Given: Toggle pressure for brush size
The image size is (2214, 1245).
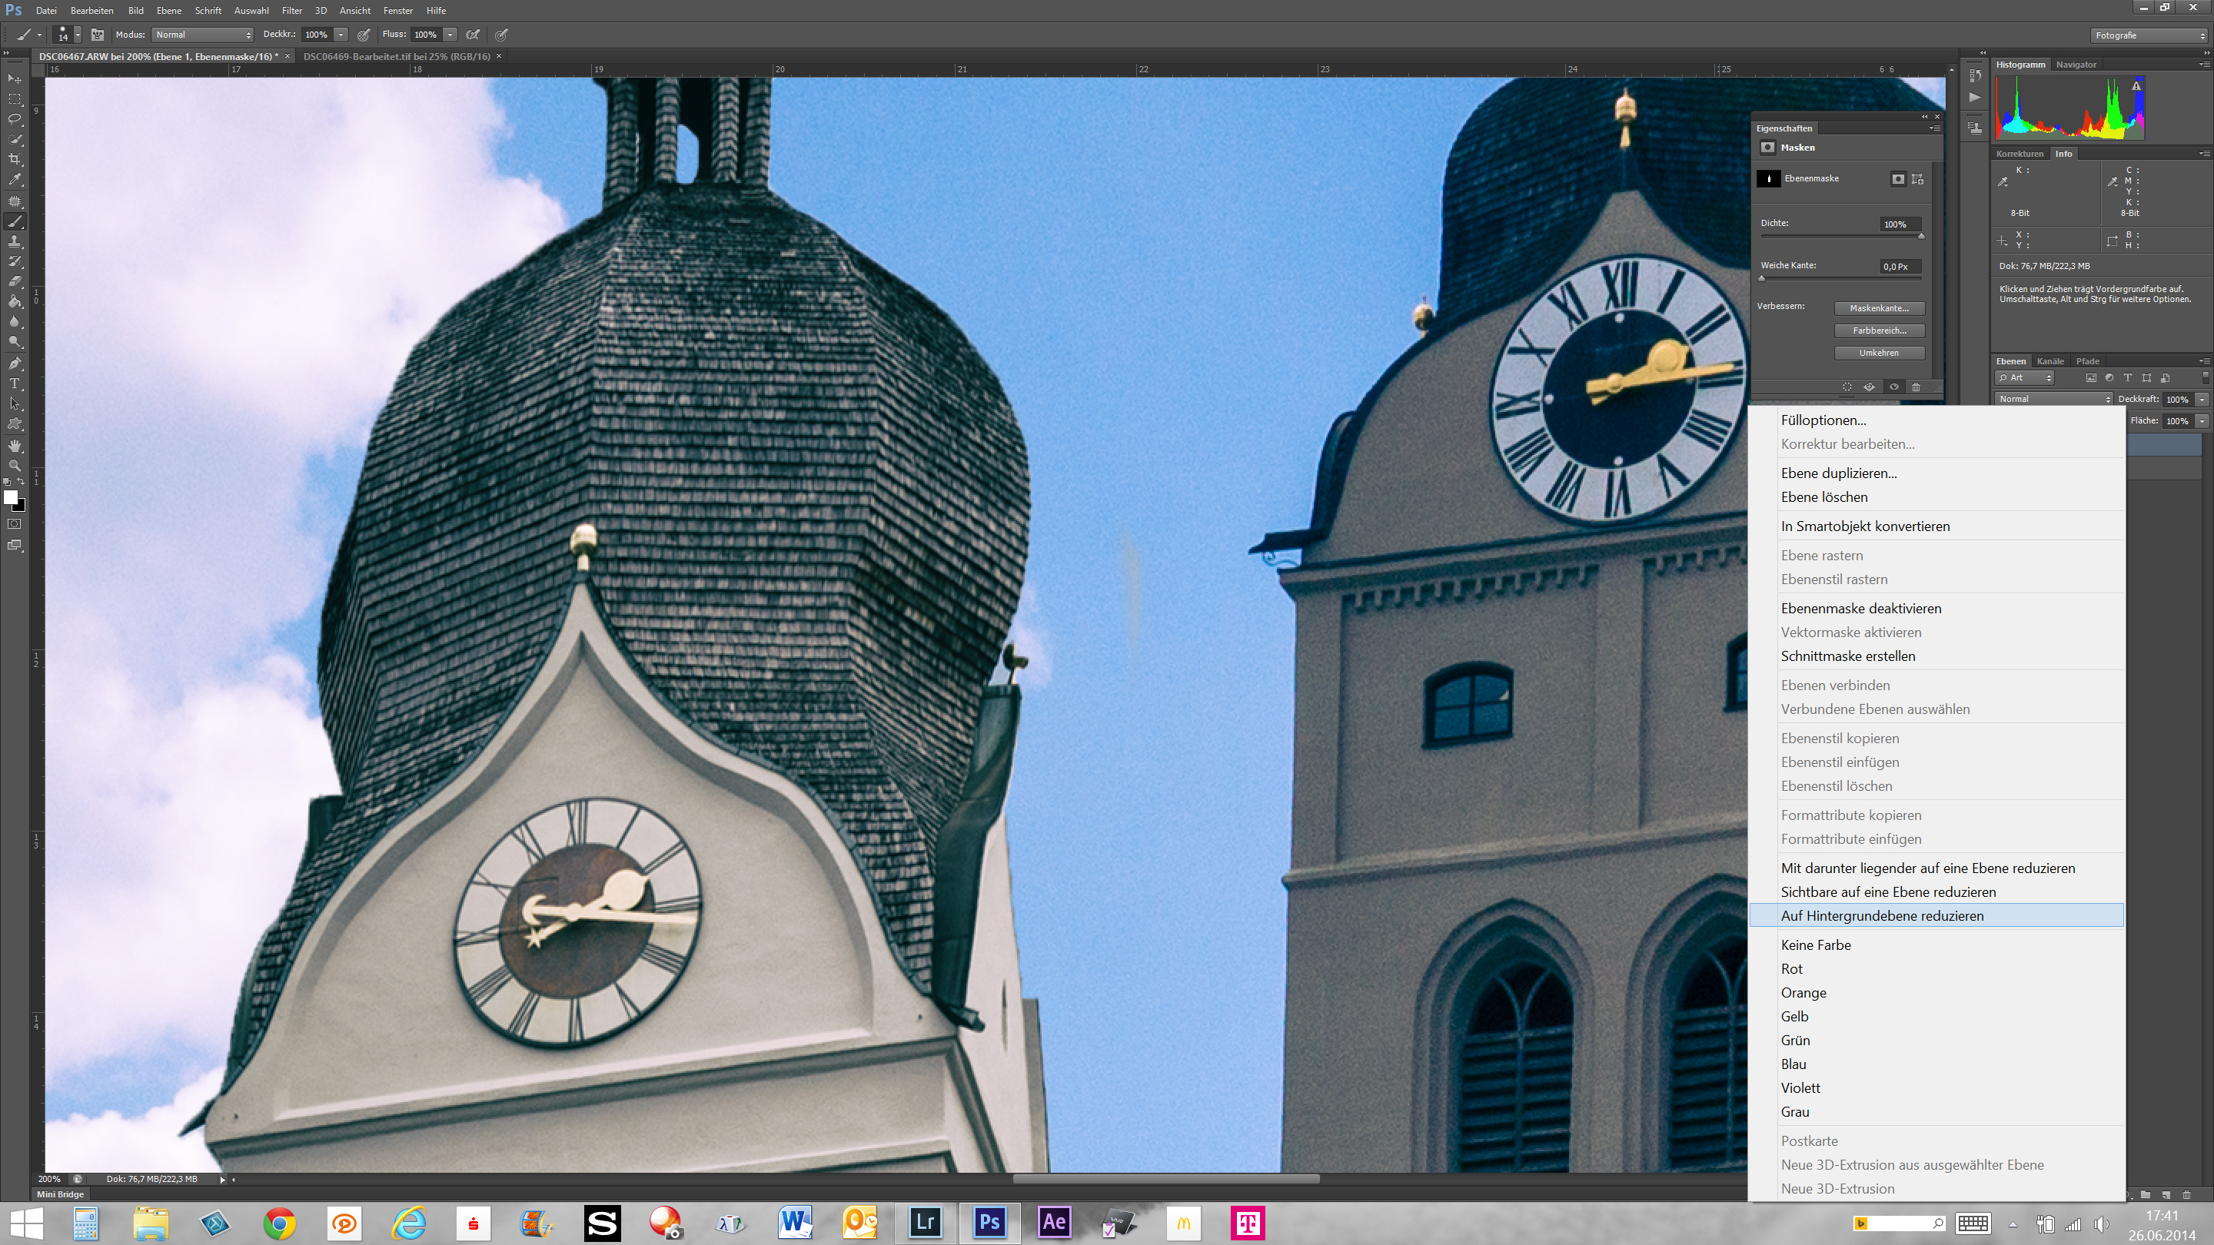Looking at the screenshot, I should coord(502,35).
